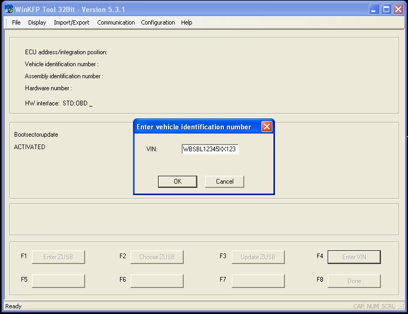Image resolution: width=408 pixels, height=314 pixels.
Task: Cancel the VIN entry dialog
Action: pos(224,182)
